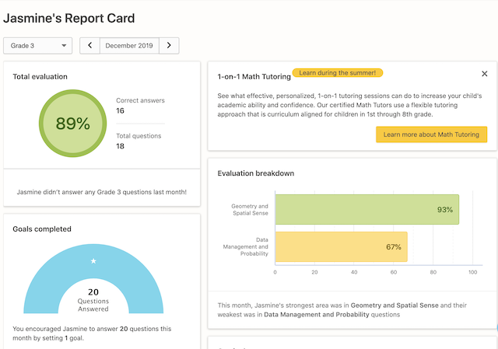The image size is (498, 349).
Task: Click the December 2019 month label
Action: [129, 46]
